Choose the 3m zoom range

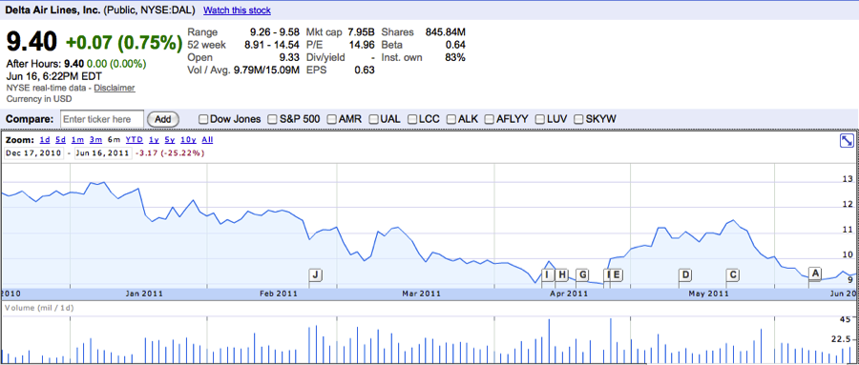coord(95,139)
